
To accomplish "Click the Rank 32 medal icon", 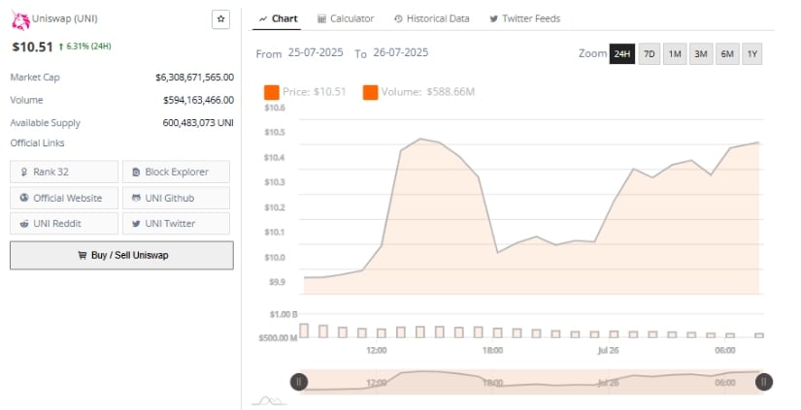I will click(24, 172).
